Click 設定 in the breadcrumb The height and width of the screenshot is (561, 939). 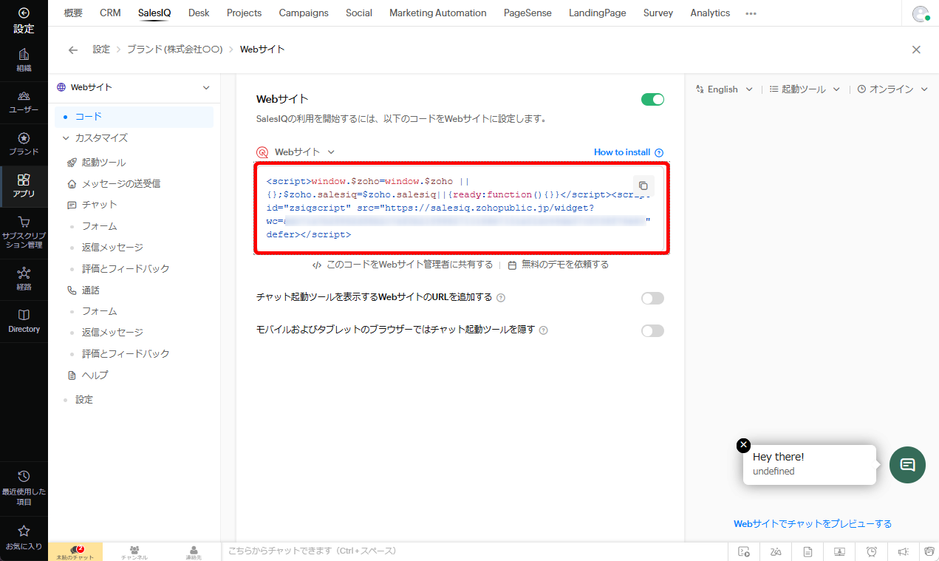(101, 50)
